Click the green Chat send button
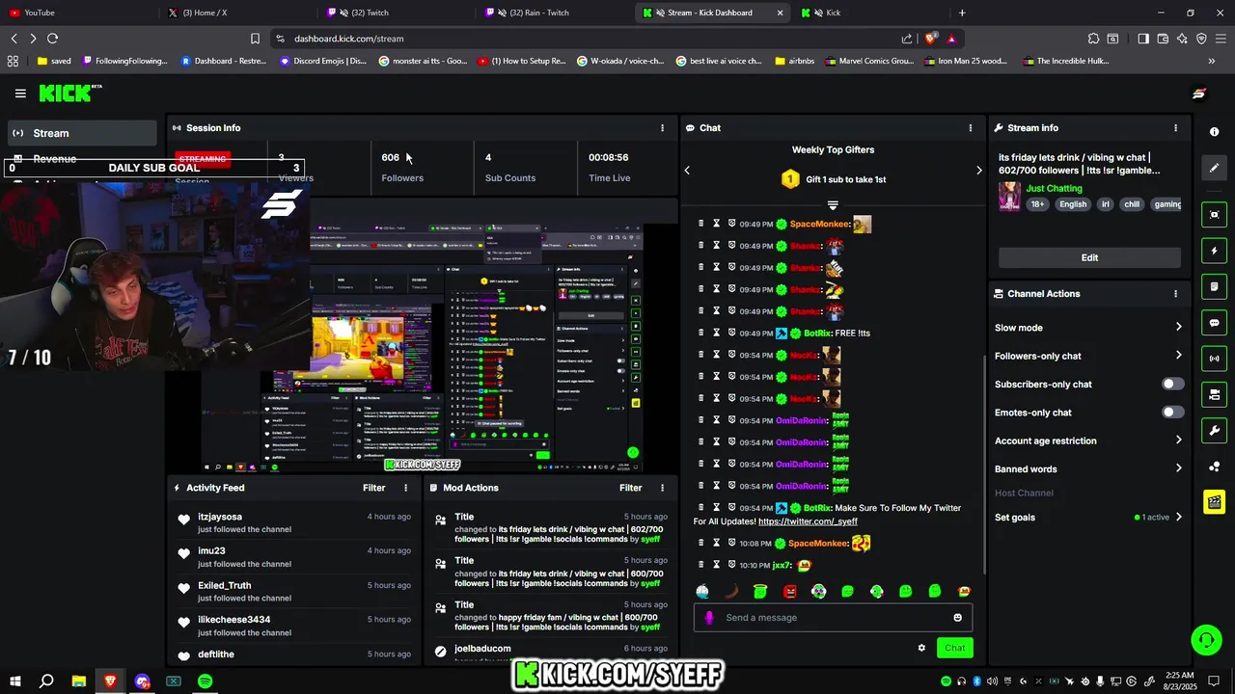1235x694 pixels. coord(954,648)
